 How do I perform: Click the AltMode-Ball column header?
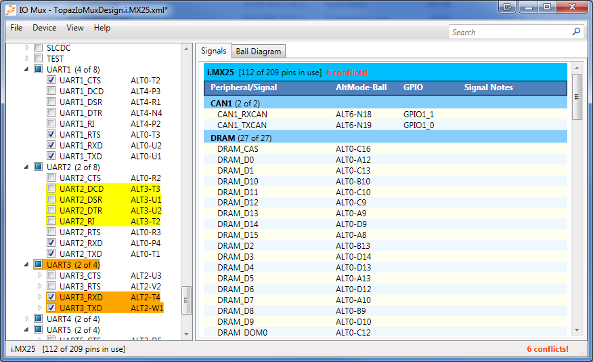tap(361, 87)
